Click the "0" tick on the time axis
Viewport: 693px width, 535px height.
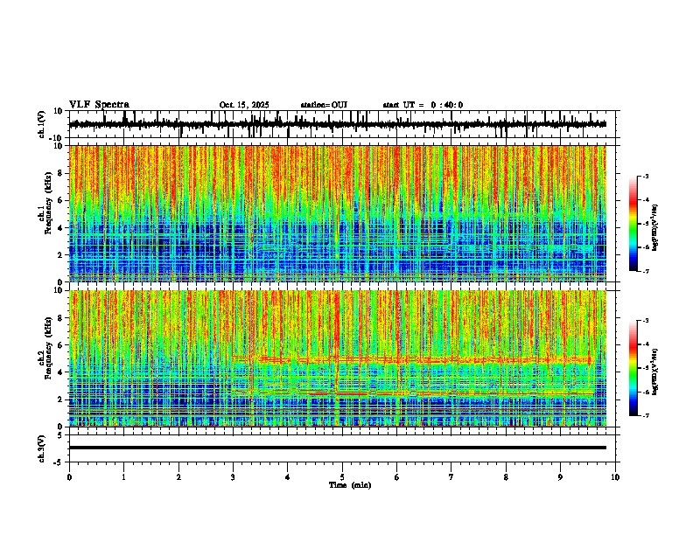[69, 477]
